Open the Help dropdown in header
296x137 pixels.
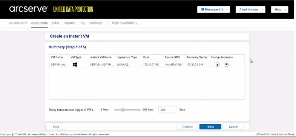[279, 9]
